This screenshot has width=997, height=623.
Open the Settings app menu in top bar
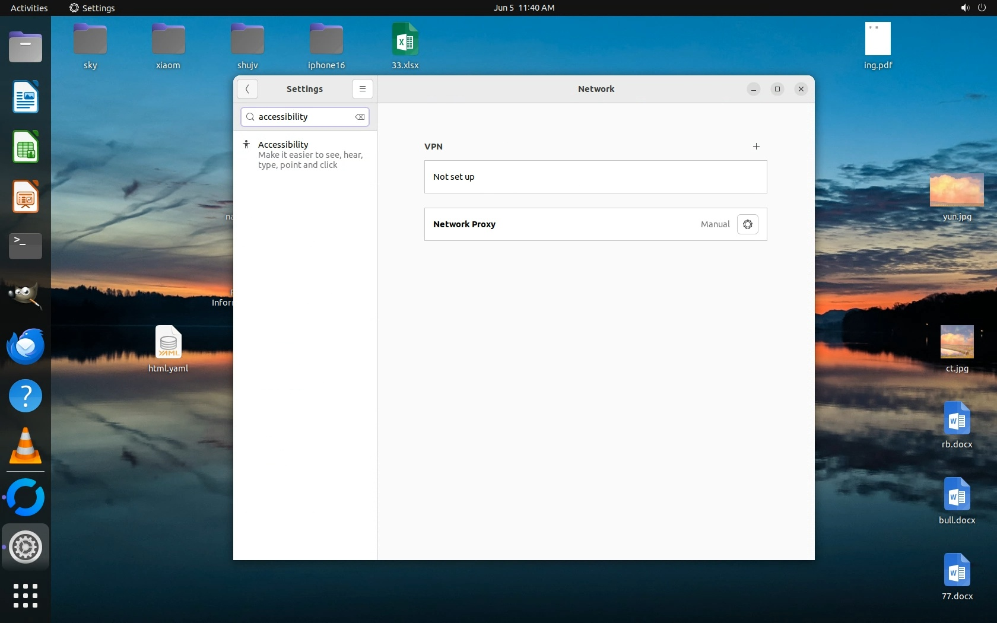(92, 8)
